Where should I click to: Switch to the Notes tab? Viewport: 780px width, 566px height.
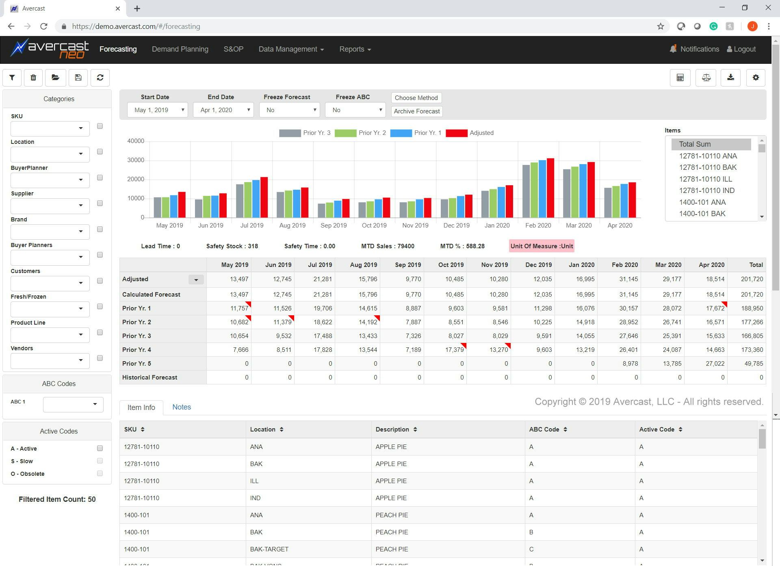181,407
